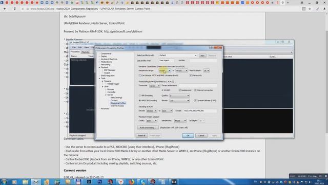Click OK in Preferences dialog
Image resolution: width=328 pixels, height=185 pixels.
pos(188,136)
